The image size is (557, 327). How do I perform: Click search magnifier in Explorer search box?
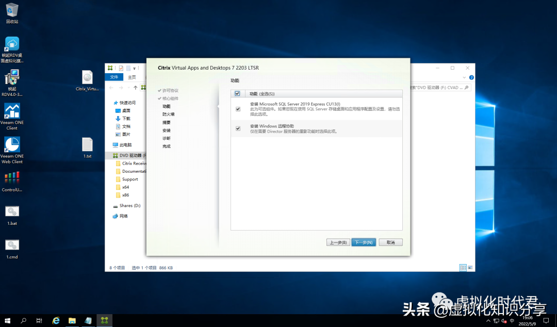click(x=466, y=88)
